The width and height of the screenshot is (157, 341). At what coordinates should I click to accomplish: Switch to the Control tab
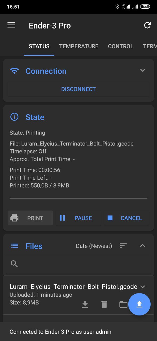[121, 46]
